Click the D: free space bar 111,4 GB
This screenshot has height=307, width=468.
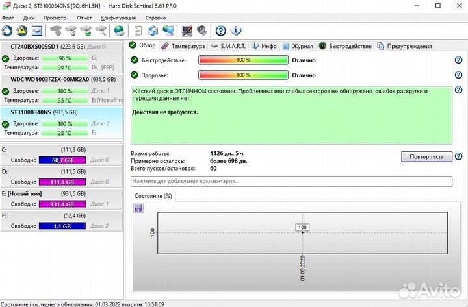tap(62, 182)
